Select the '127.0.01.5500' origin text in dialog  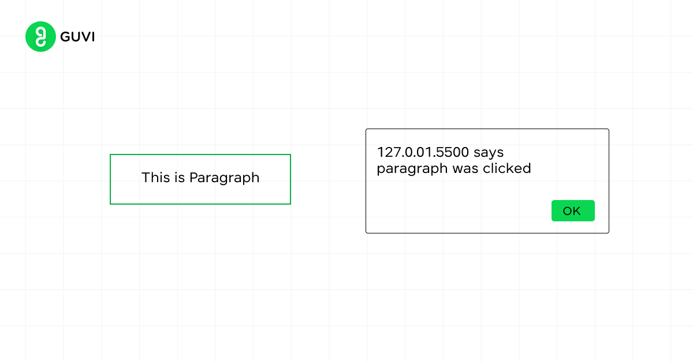click(x=423, y=153)
